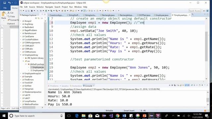The width and height of the screenshot is (212, 119).
Task: Open the Source menu
Action: pyautogui.click(x=32, y=7)
